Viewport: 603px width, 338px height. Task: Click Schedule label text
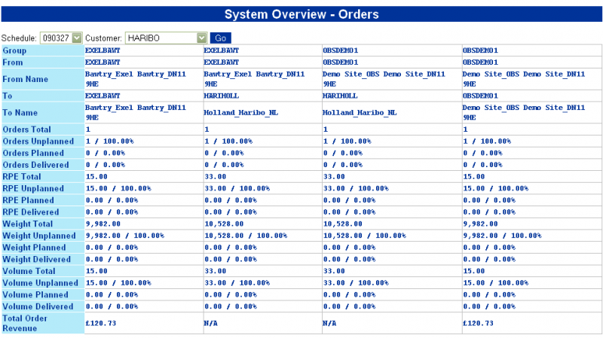pyautogui.click(x=19, y=38)
